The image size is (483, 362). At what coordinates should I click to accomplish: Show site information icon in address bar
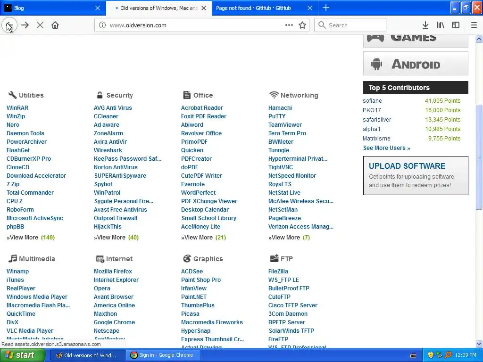(x=102, y=25)
